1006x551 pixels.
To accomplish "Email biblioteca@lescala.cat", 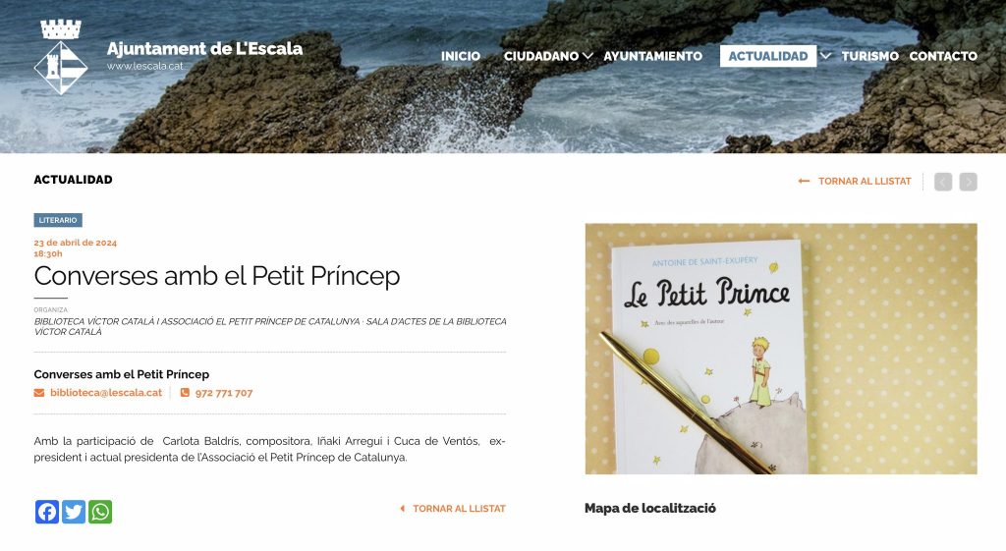I will (x=106, y=393).
